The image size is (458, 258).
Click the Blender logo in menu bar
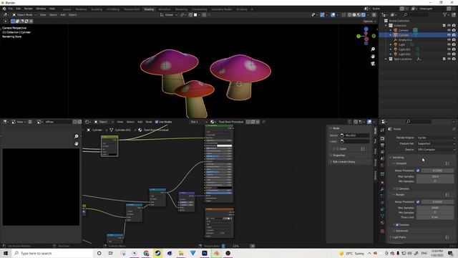coord(4,9)
